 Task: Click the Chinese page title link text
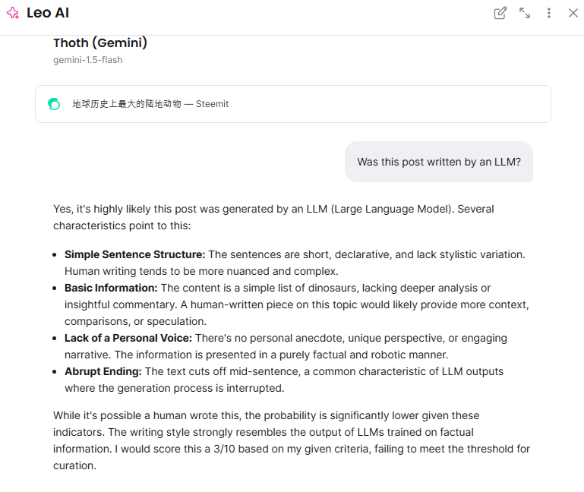127,104
